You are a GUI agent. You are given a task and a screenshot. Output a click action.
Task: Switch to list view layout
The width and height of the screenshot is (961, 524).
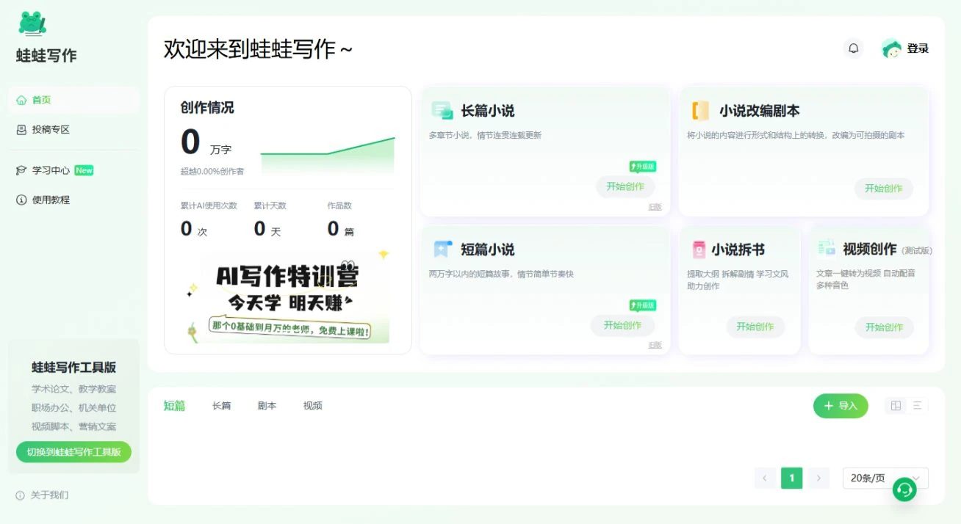coord(917,406)
